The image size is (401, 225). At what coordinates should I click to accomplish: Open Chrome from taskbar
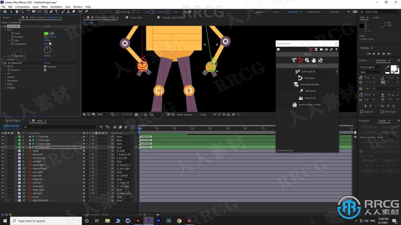pyautogui.click(x=179, y=221)
